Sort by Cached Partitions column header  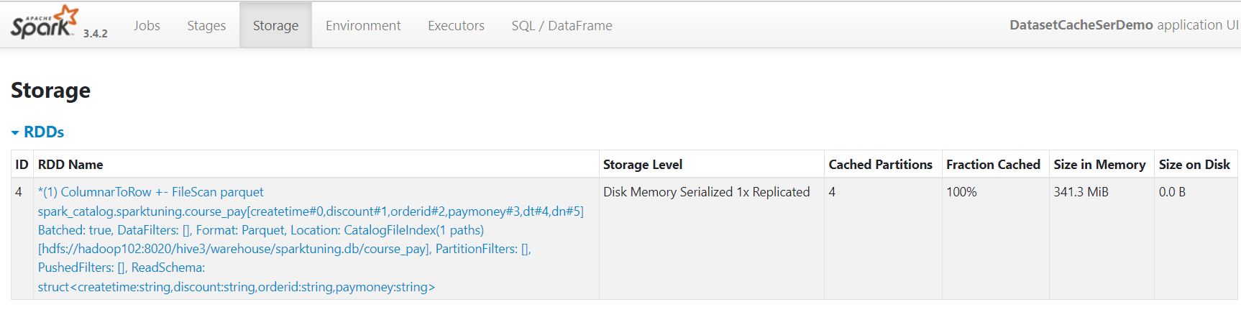(880, 164)
